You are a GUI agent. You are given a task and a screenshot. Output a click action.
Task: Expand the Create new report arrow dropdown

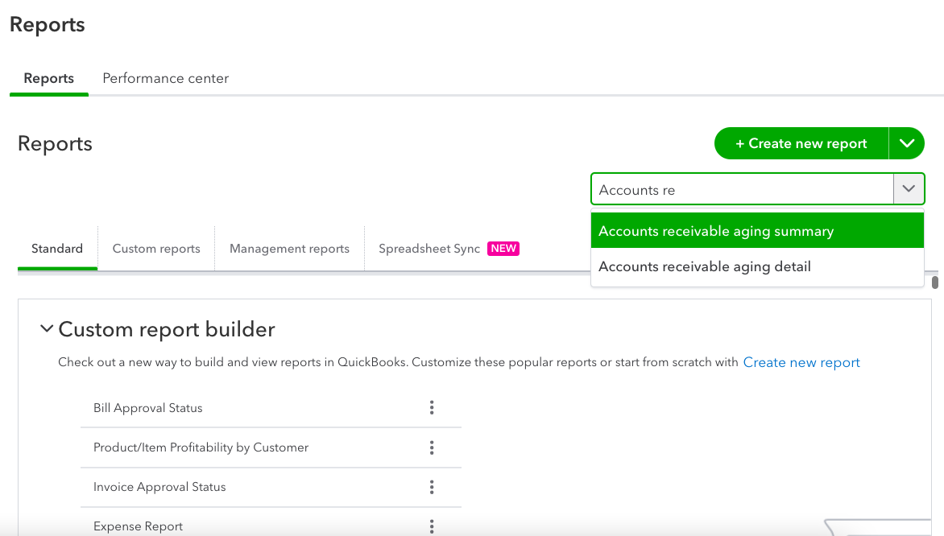(907, 143)
